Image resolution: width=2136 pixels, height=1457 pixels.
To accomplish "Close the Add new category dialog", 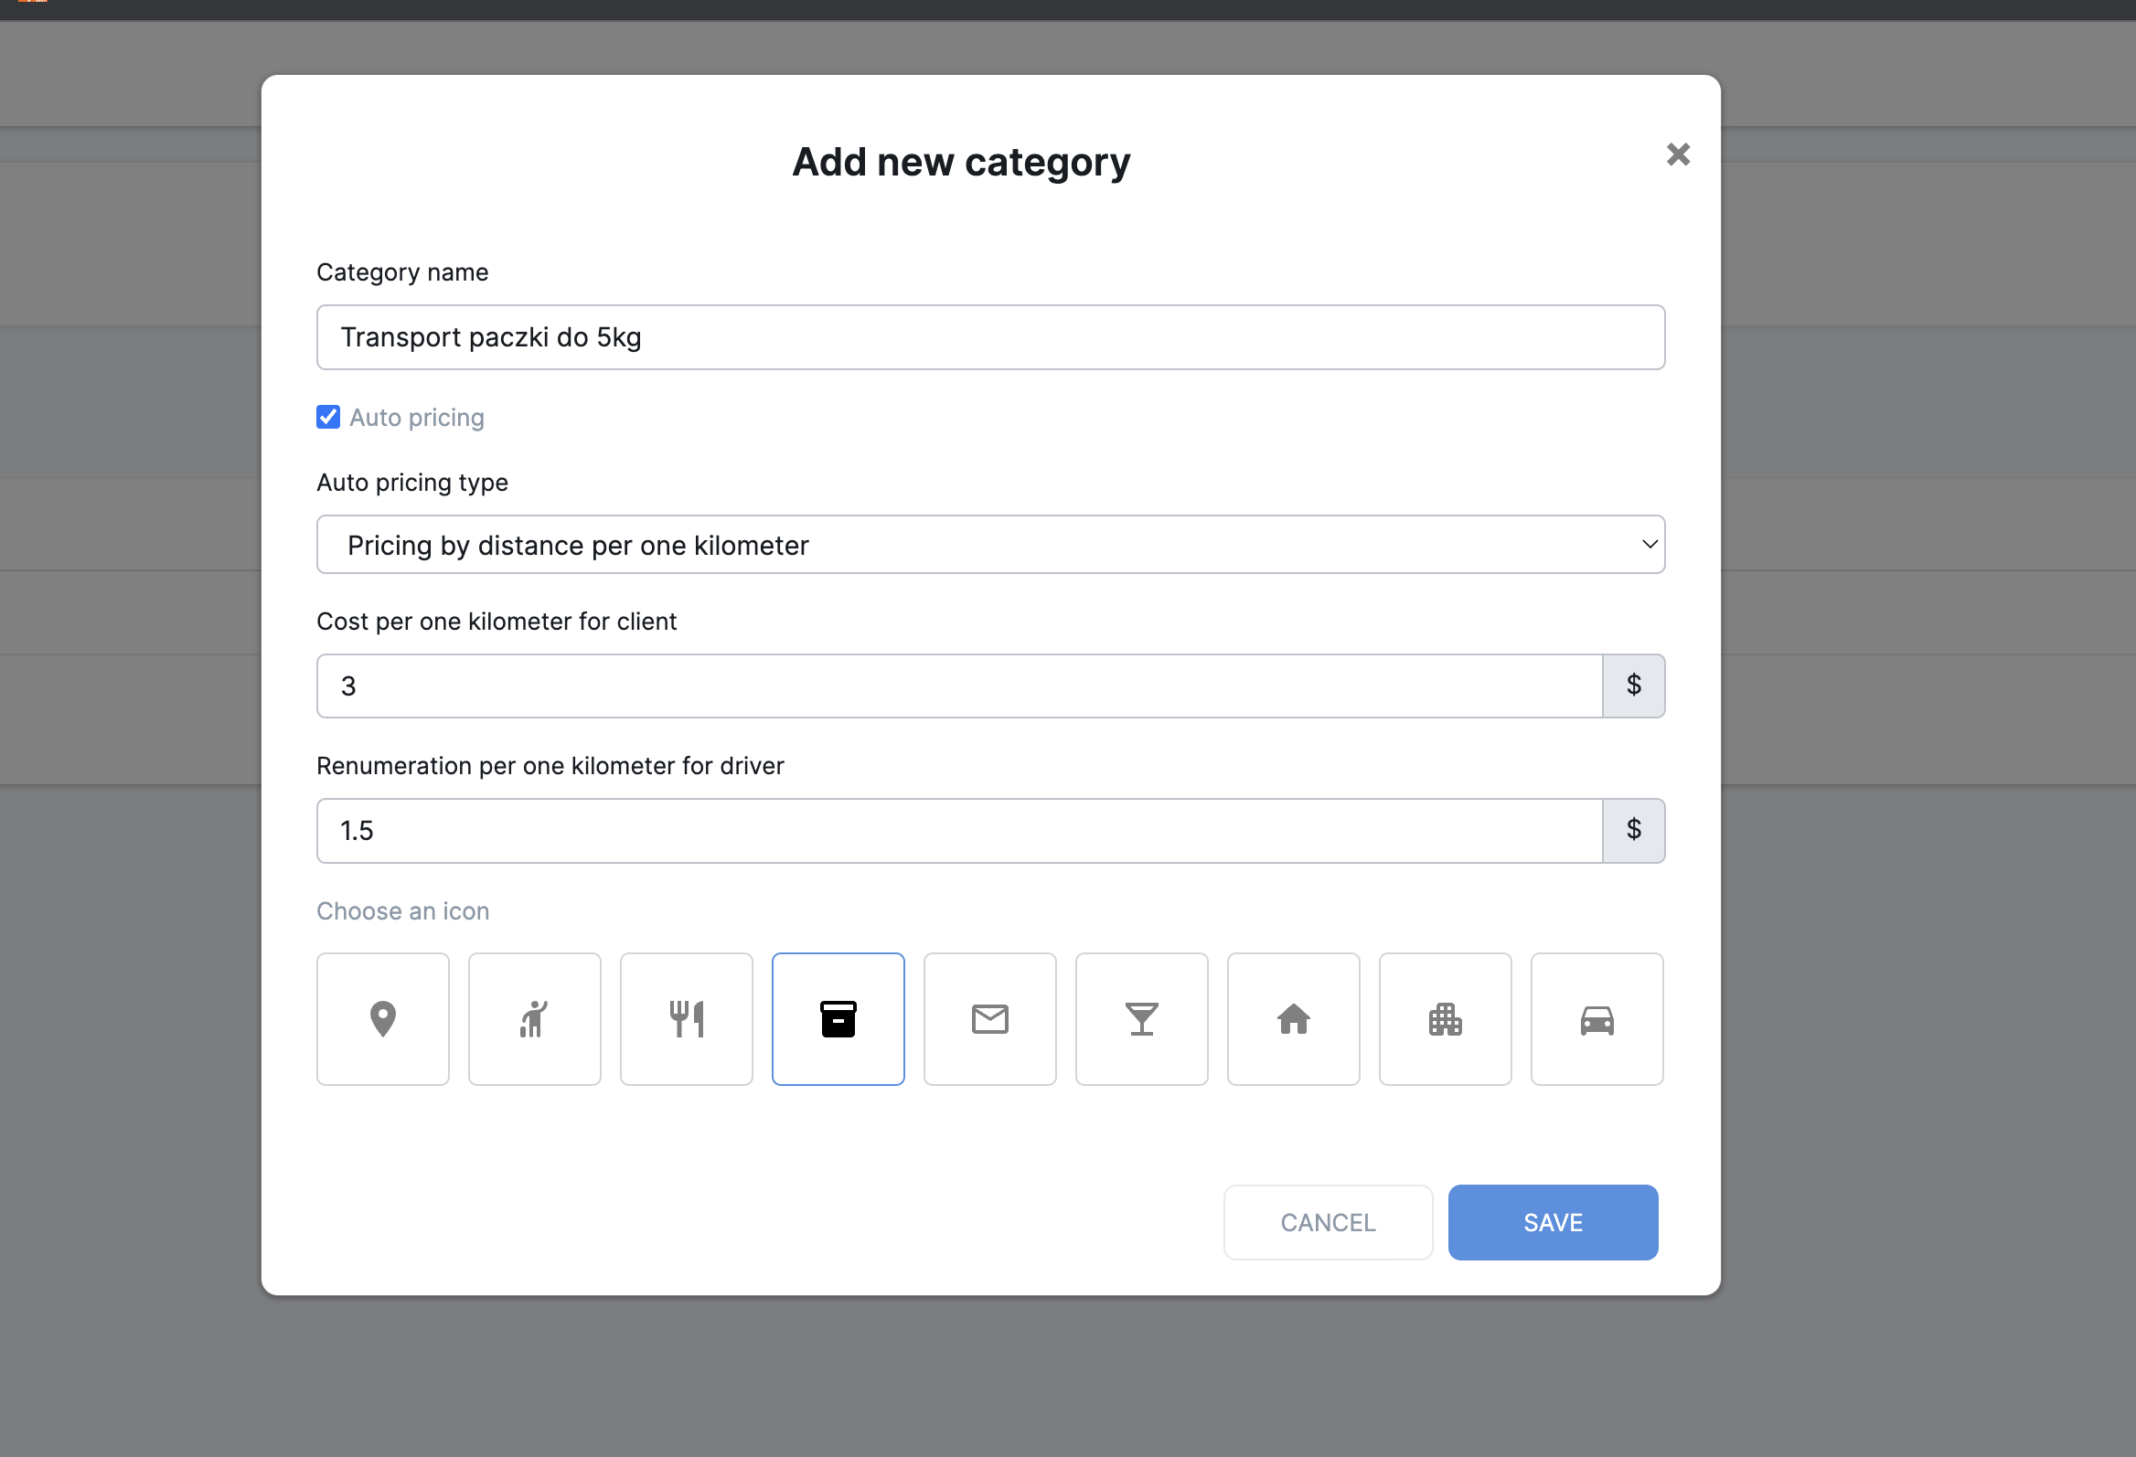I will (1677, 154).
